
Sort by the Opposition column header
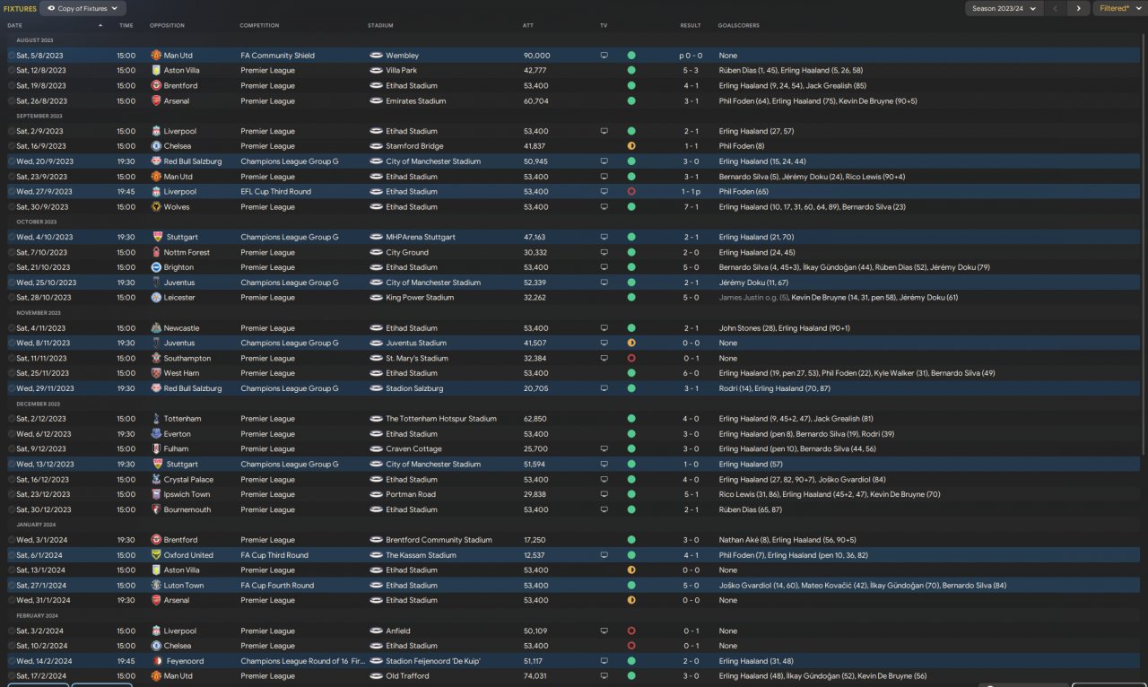coord(167,25)
